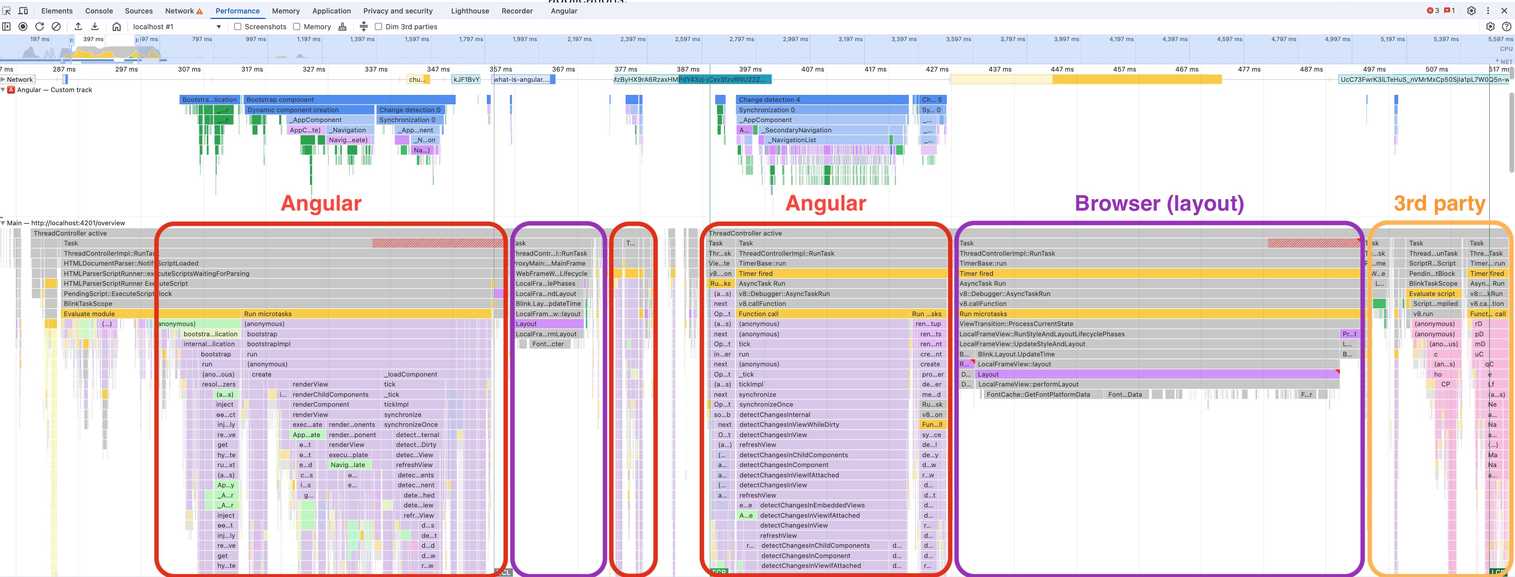Reload page and record performance
The image size is (1515, 577).
[x=40, y=26]
